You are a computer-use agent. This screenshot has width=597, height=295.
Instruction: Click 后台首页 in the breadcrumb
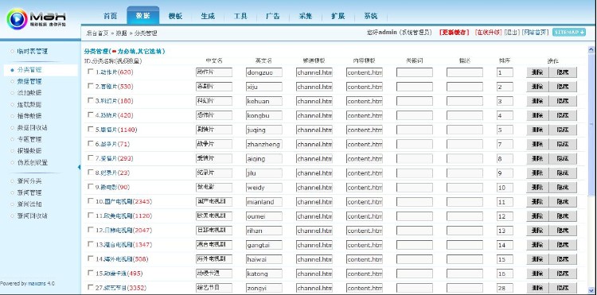pyautogui.click(x=97, y=33)
